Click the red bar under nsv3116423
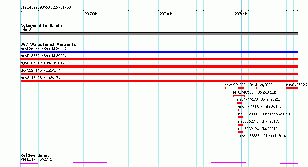 [x=159, y=81]
